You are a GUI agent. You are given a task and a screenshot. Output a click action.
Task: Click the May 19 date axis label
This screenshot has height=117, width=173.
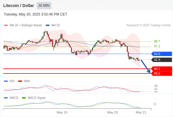pos(62,112)
